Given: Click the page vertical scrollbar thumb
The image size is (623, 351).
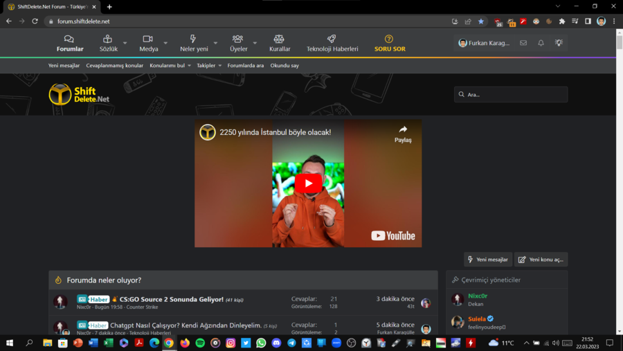Looking at the screenshot, I should pos(620,42).
